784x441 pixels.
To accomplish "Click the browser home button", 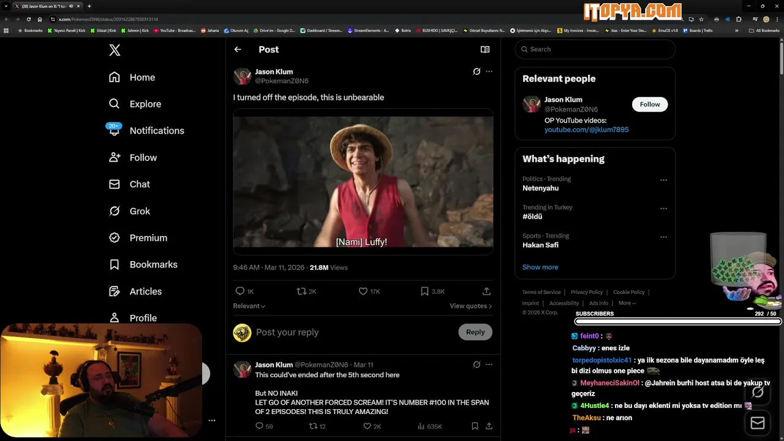I will click(x=40, y=19).
